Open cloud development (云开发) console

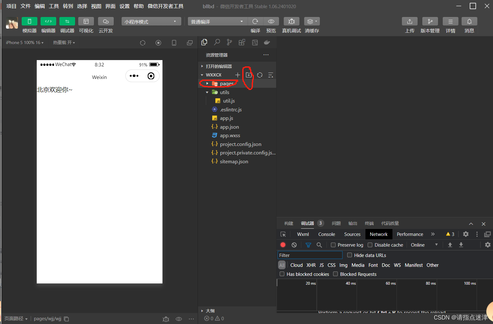coord(106,21)
